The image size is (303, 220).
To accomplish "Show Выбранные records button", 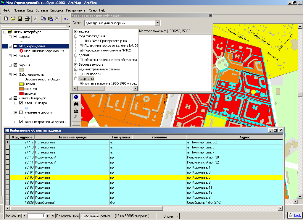I will tap(90, 216).
